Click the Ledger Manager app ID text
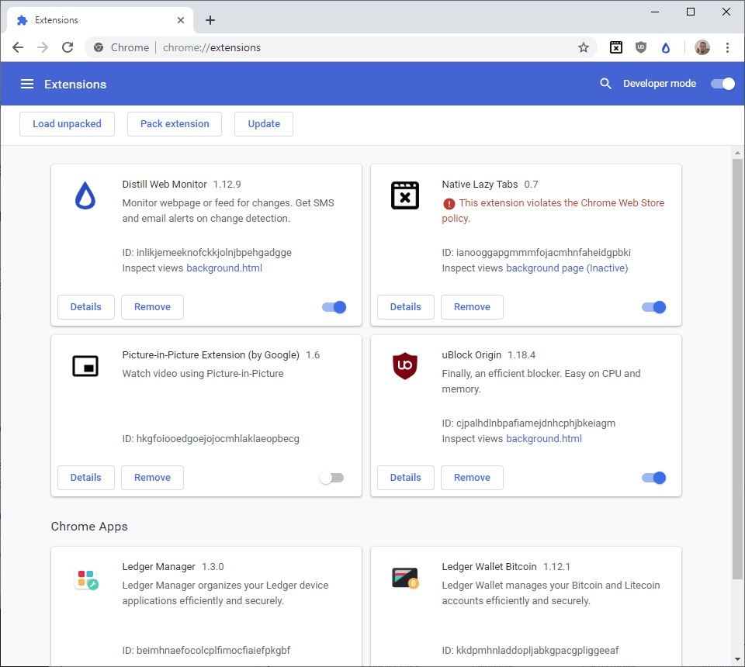Screen dimensions: 745x667 click(x=206, y=651)
